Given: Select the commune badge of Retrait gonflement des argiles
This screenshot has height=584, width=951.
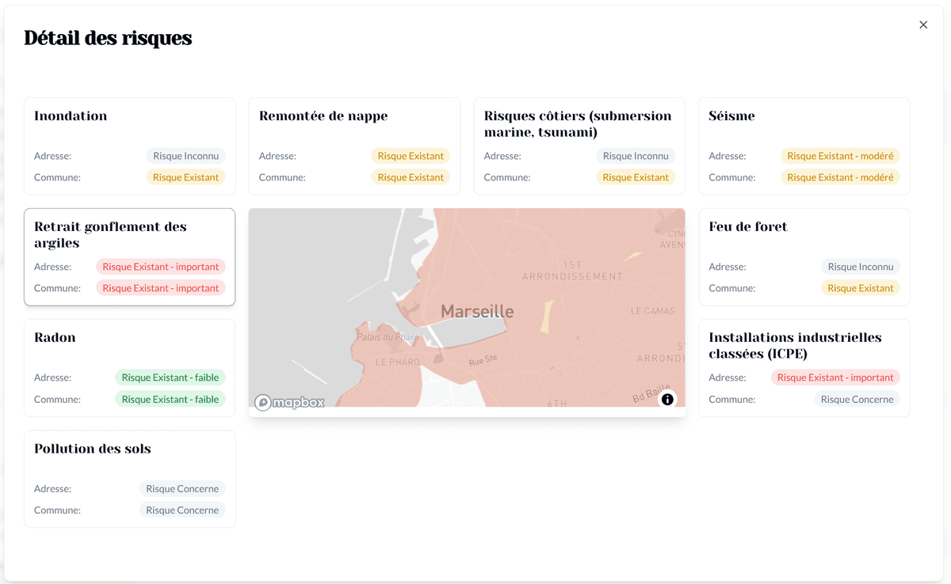Looking at the screenshot, I should [x=160, y=288].
